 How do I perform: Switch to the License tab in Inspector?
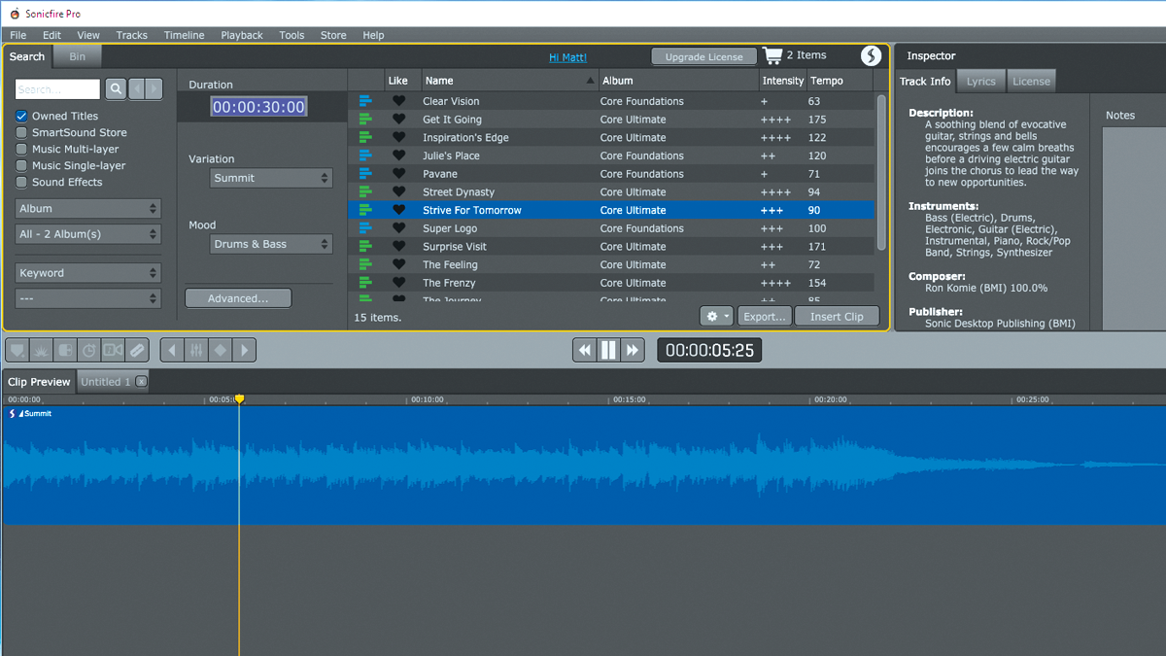[1031, 82]
